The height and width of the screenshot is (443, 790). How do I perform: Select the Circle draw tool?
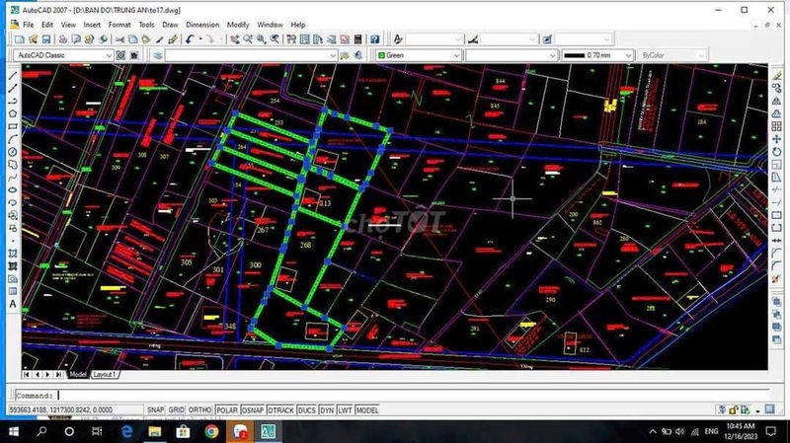(13, 152)
